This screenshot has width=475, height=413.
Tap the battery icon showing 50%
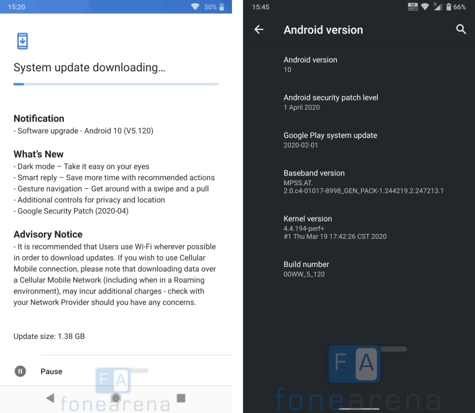(222, 7)
